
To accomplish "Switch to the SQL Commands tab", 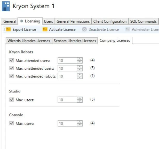I will click(144, 21).
